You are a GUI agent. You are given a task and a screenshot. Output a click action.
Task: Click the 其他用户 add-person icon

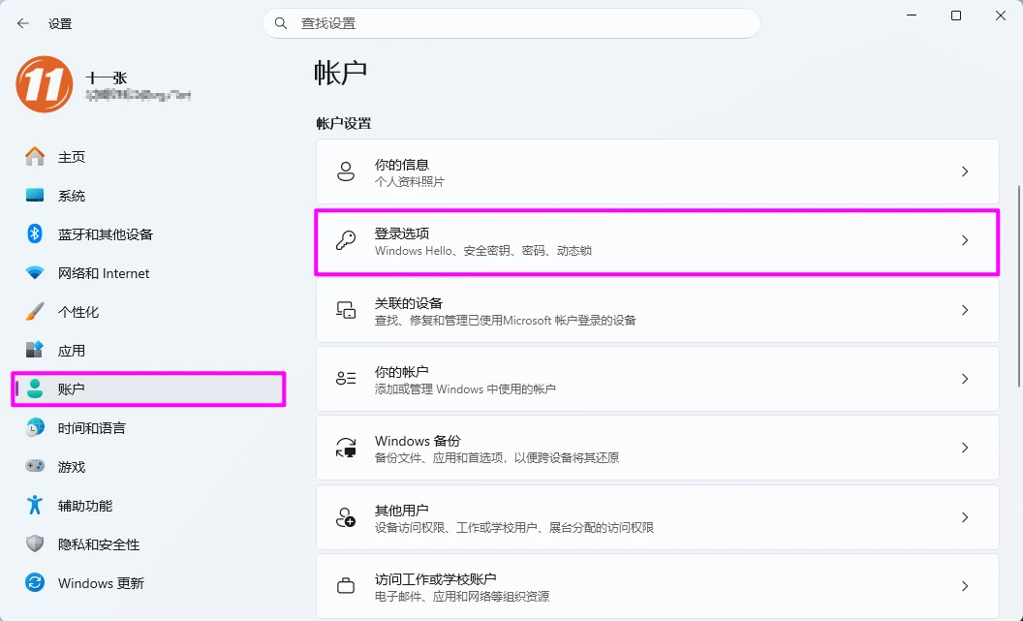(346, 517)
